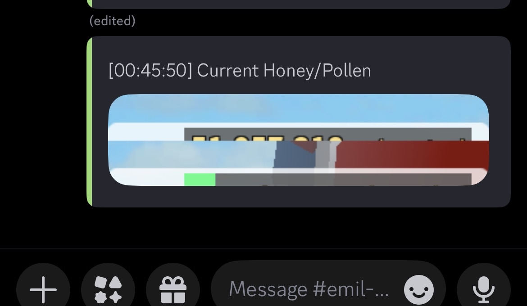Screen dimensions: 527x306
Task: Open the apps launcher shapes icon
Action: [x=108, y=289]
